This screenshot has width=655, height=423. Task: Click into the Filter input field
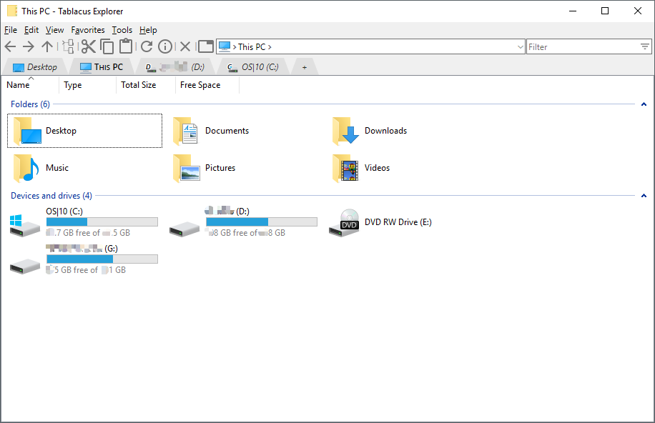[x=583, y=46]
